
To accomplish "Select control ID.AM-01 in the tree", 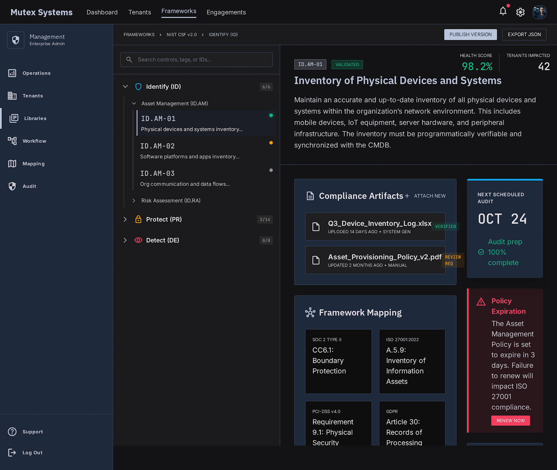I will tap(206, 123).
